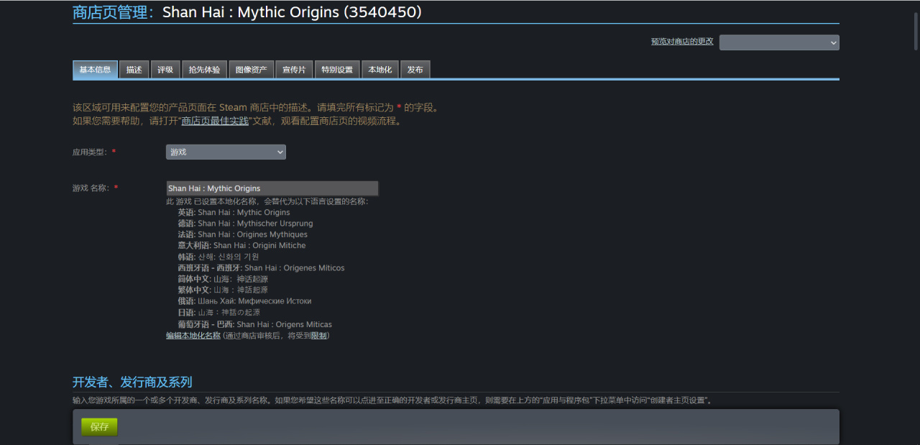This screenshot has width=920, height=445.
Task: Click the 应用类型 field label
Action: coord(89,152)
